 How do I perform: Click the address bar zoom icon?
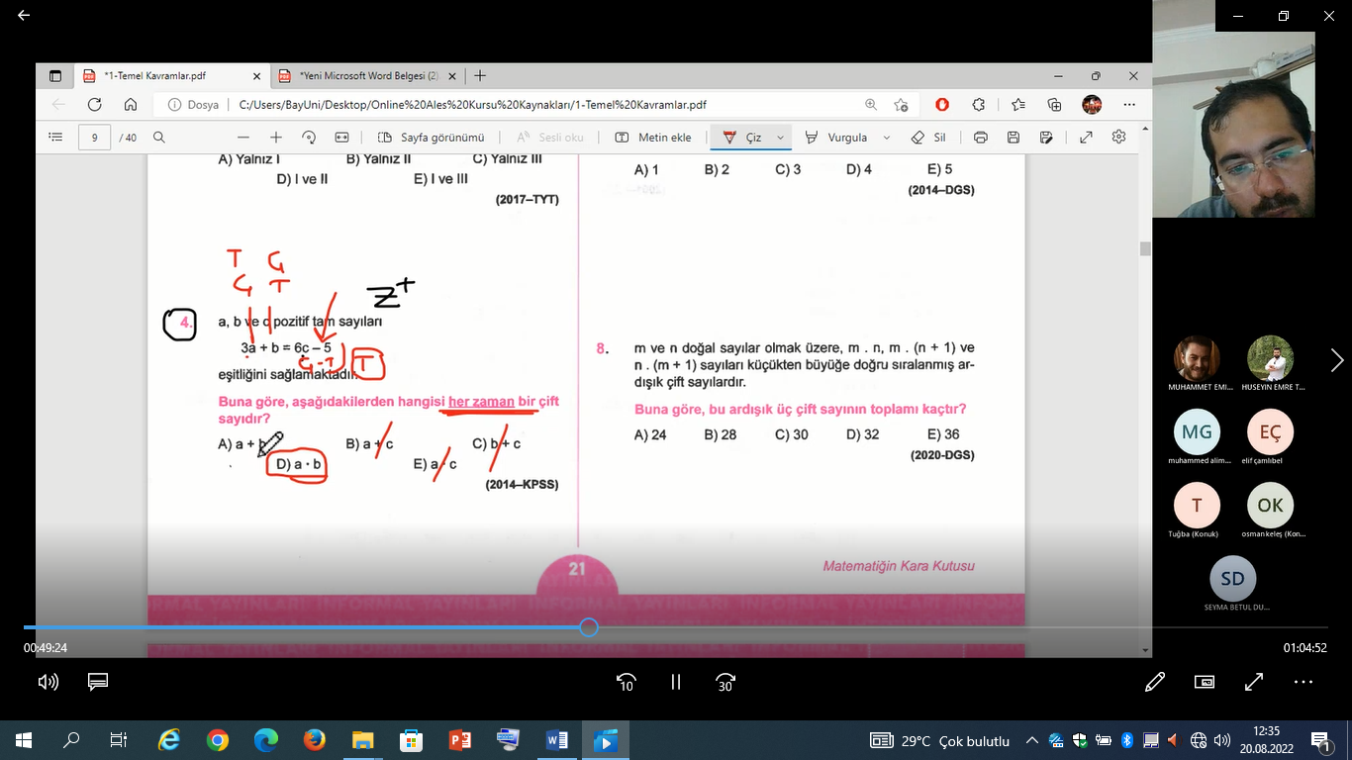(x=871, y=105)
